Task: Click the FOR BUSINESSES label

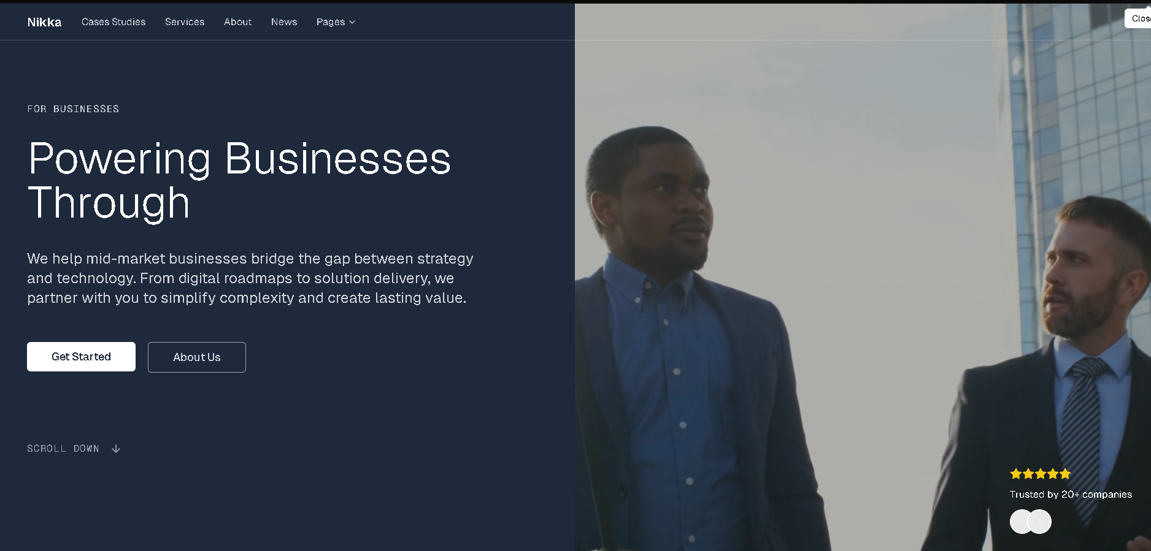Action: [x=73, y=109]
